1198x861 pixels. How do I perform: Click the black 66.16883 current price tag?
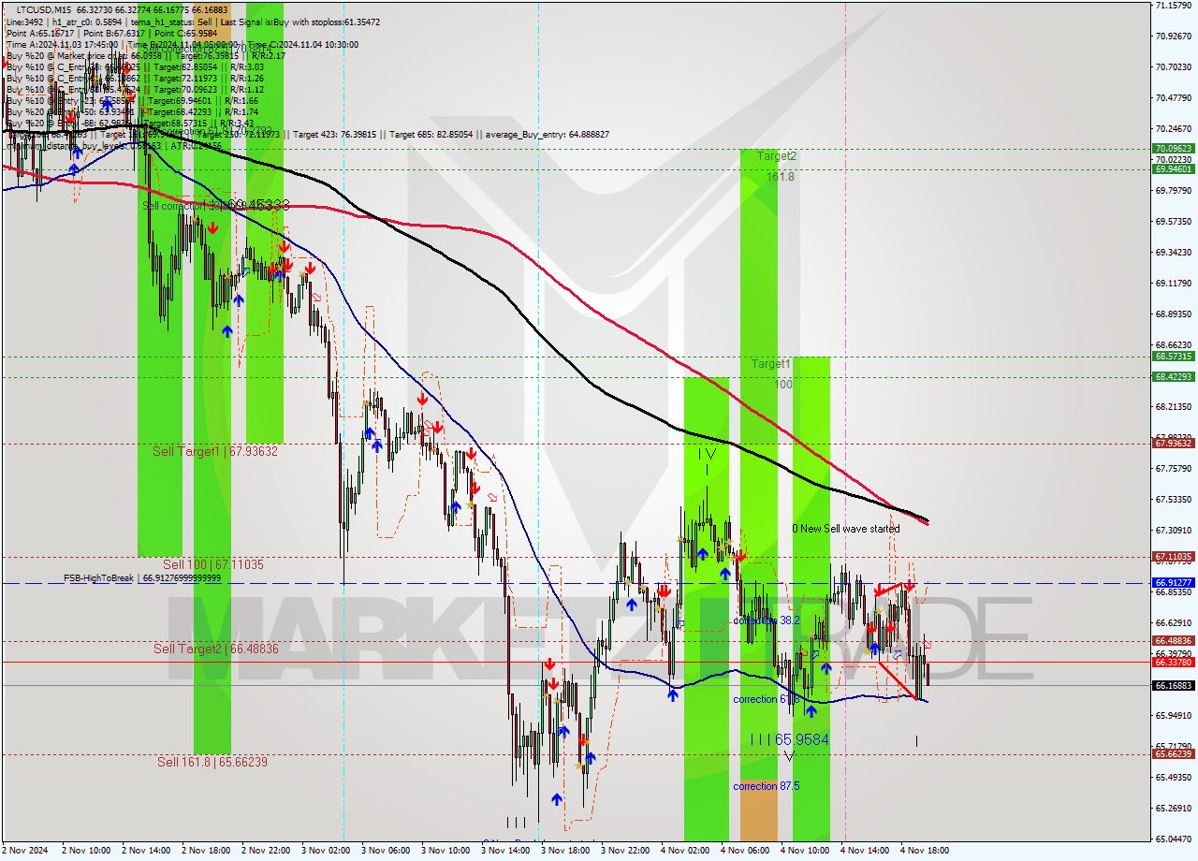click(1173, 685)
